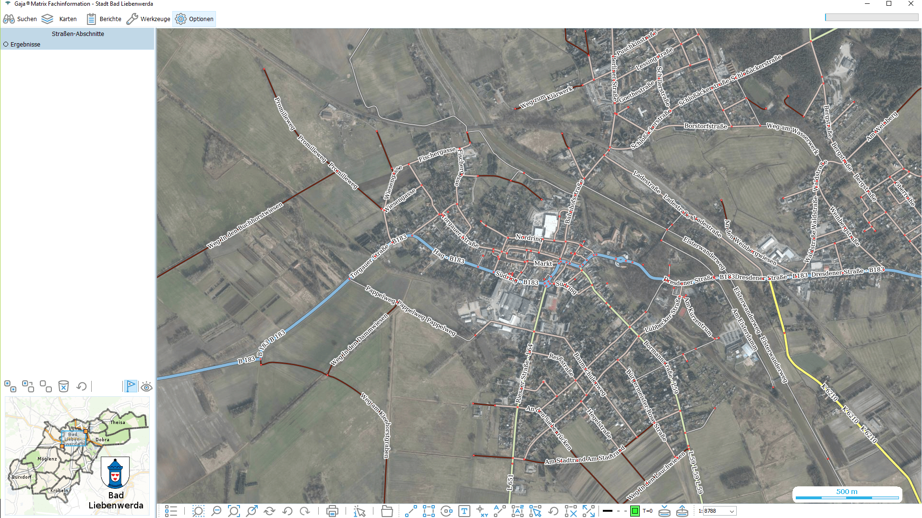Open the map scale dropdown

click(731, 511)
